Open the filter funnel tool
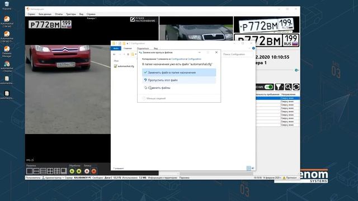 point(279,87)
